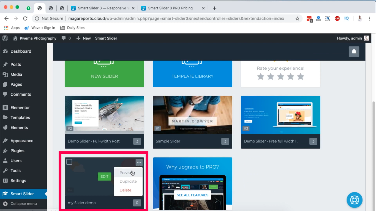Viewport: 376px width, 211px height.
Task: Choose Duplicate from the slider menu
Action: tap(128, 181)
